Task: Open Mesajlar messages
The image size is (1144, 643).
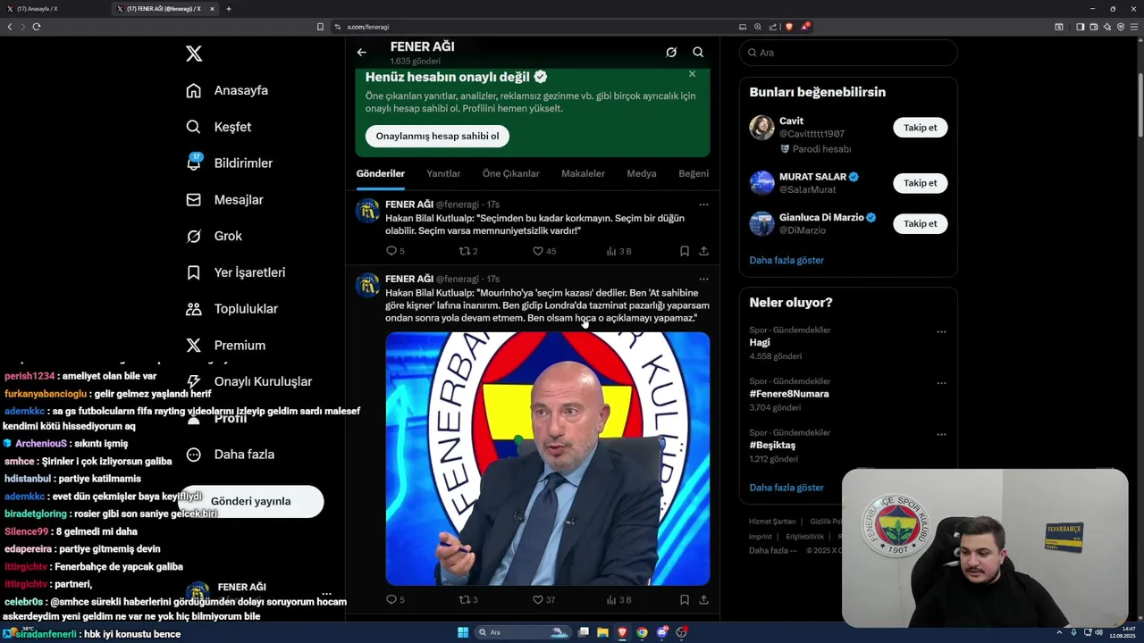Action: coord(224,200)
